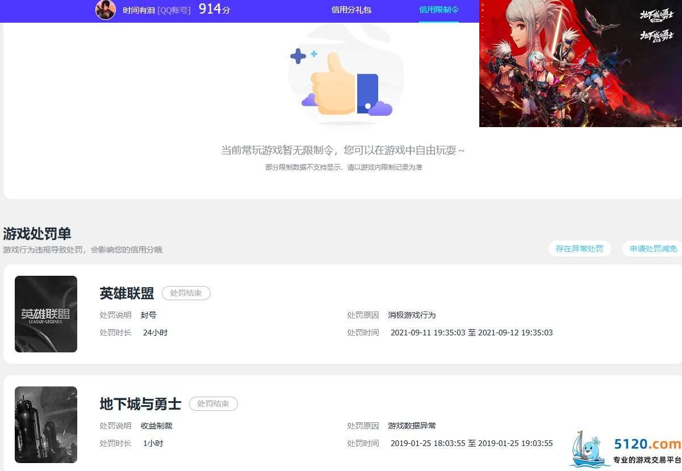Click the 封号 penalty description
The width and height of the screenshot is (682, 471).
tap(148, 315)
